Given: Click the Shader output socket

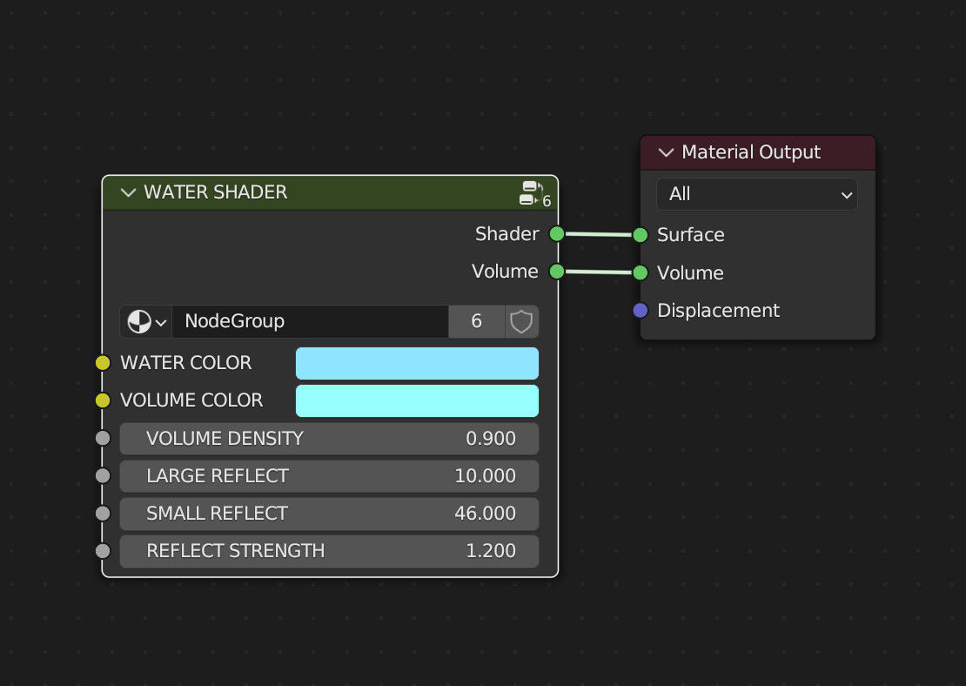Looking at the screenshot, I should (x=557, y=233).
